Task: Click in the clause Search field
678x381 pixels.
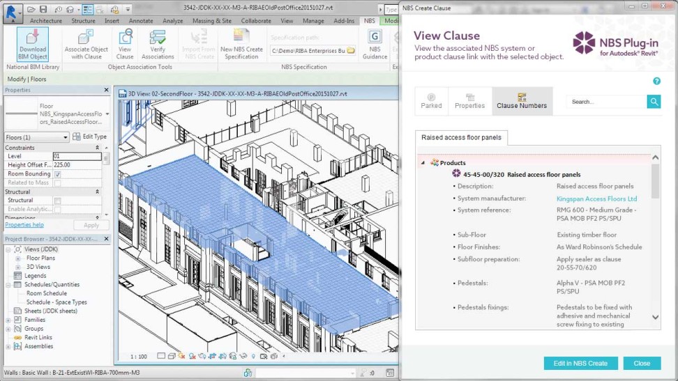Action: 605,102
